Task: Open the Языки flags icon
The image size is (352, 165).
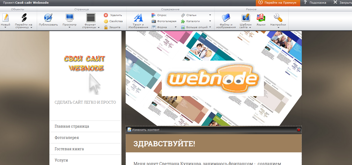Action: pos(261,18)
